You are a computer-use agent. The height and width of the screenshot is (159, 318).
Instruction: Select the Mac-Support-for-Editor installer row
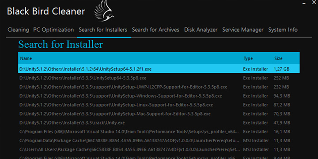pyautogui.click(x=159, y=114)
